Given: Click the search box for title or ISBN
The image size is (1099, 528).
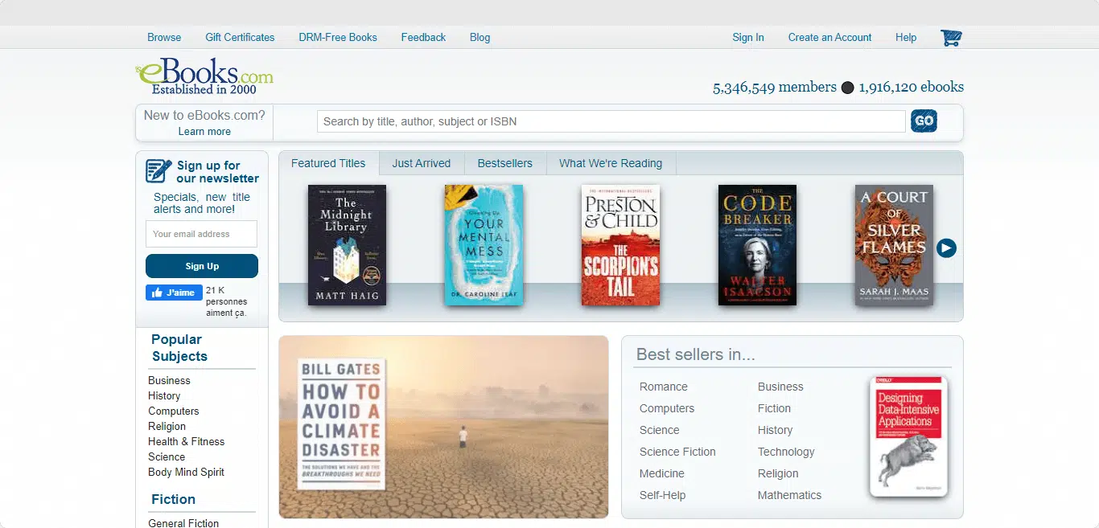Looking at the screenshot, I should (x=611, y=121).
